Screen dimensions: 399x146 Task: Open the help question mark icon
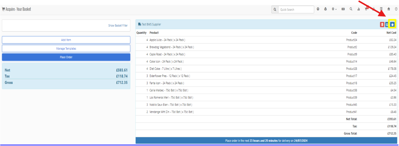(318, 9)
